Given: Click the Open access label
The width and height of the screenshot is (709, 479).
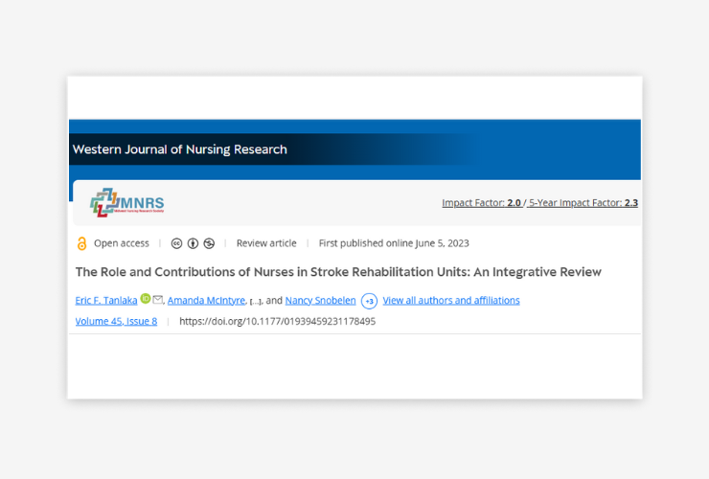Looking at the screenshot, I should pyautogui.click(x=121, y=243).
